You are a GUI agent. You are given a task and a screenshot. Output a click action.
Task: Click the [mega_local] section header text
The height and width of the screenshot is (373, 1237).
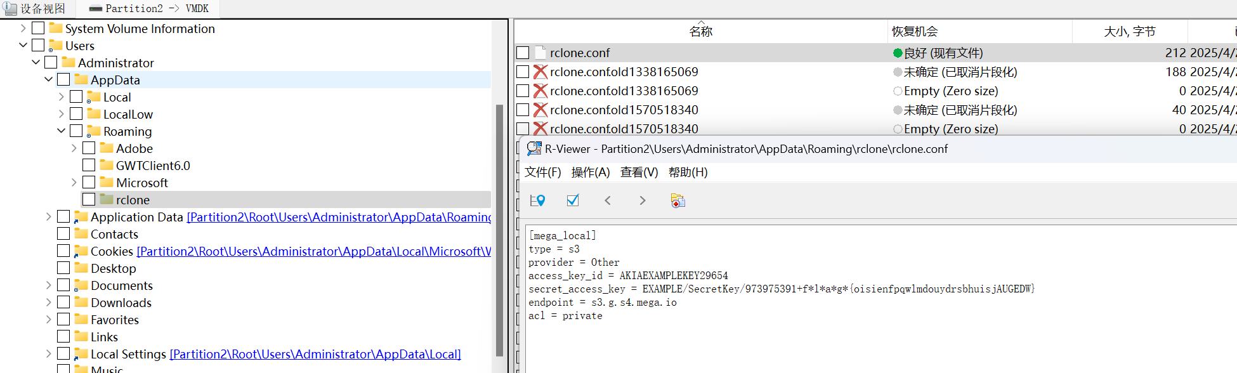tap(562, 235)
